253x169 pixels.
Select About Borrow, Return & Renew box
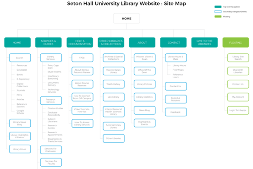click(x=82, y=71)
